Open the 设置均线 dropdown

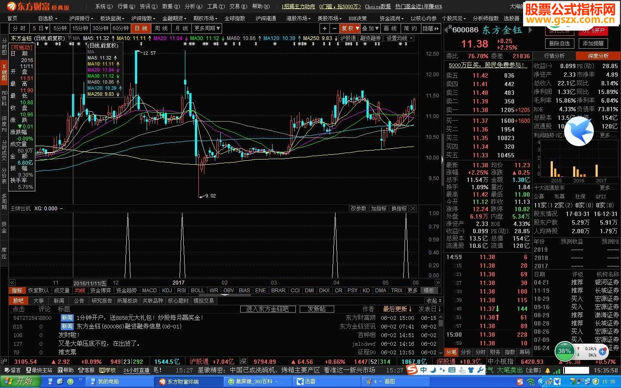point(399,38)
